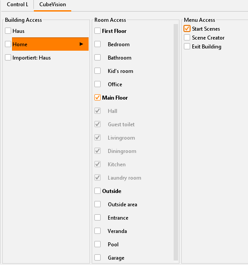Check the Haus building checkbox
Screen dimensions: 248x265
(x=8, y=31)
